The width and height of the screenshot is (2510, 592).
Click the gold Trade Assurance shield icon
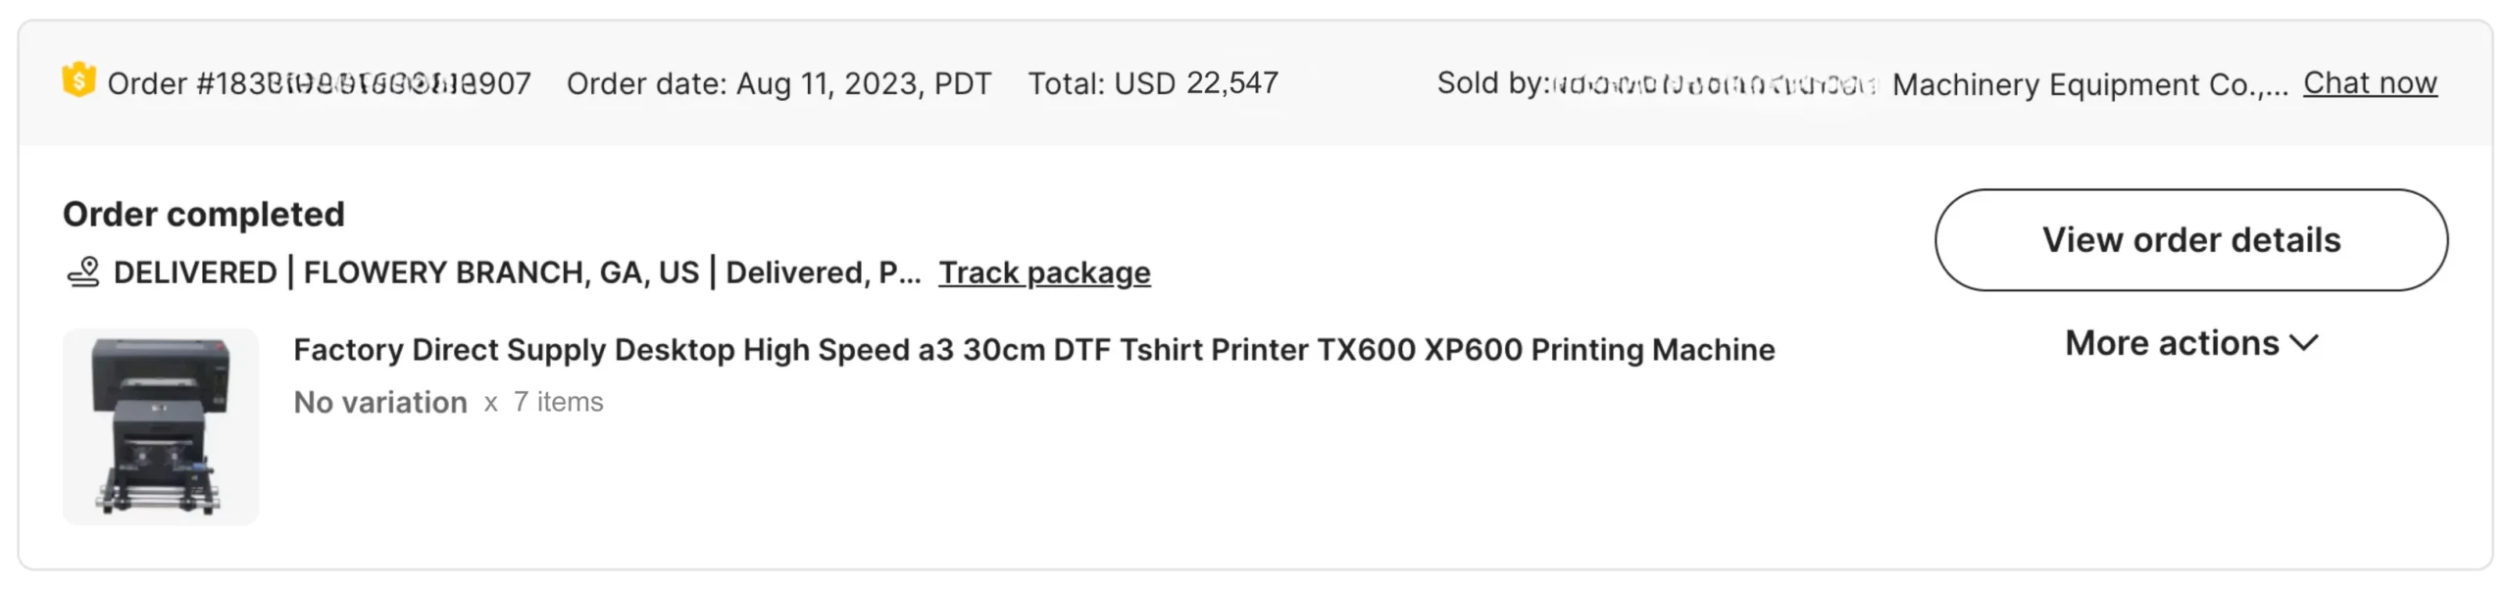(x=78, y=80)
